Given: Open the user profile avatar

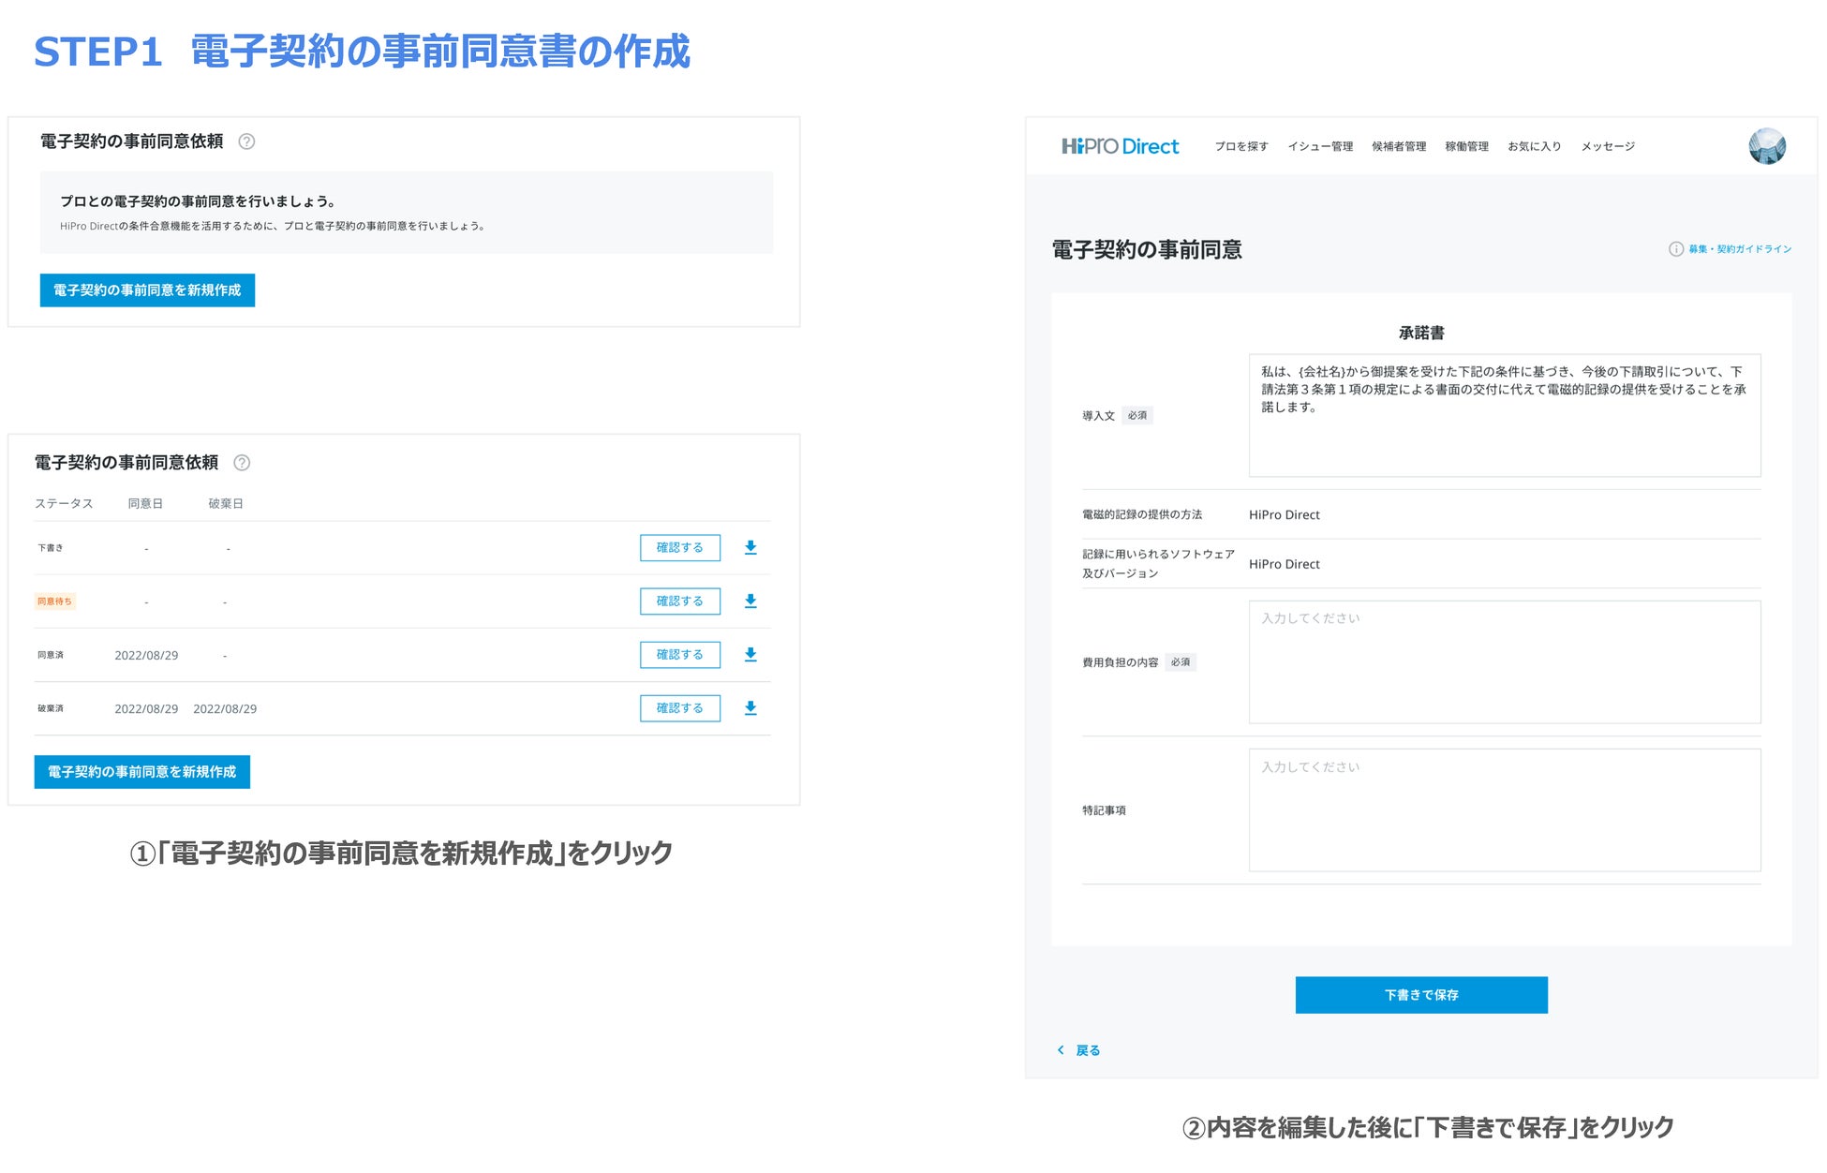Looking at the screenshot, I should pyautogui.click(x=1766, y=146).
